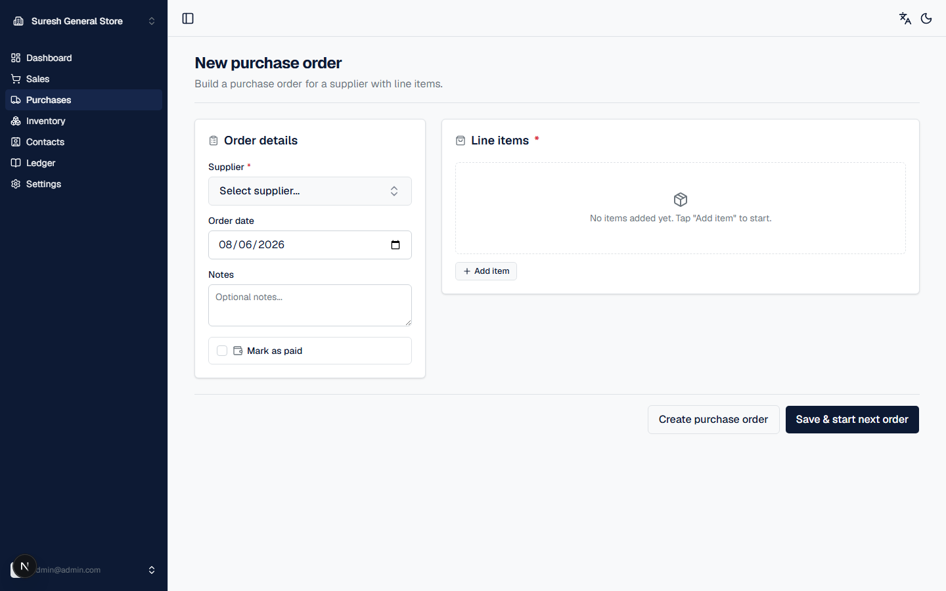Click Save & start next order
This screenshot has width=946, height=591.
(x=852, y=420)
